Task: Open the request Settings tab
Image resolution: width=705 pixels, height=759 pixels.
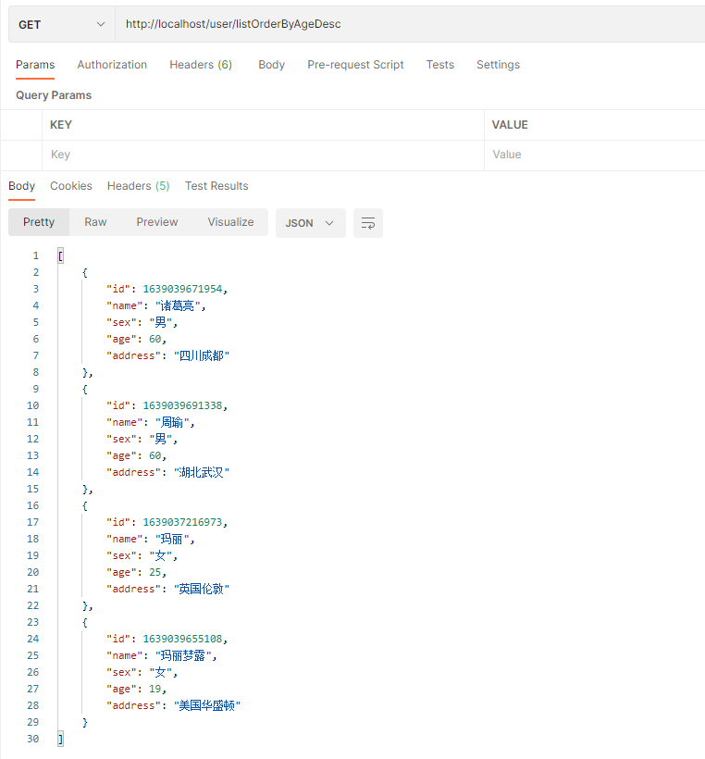Action: 498,65
